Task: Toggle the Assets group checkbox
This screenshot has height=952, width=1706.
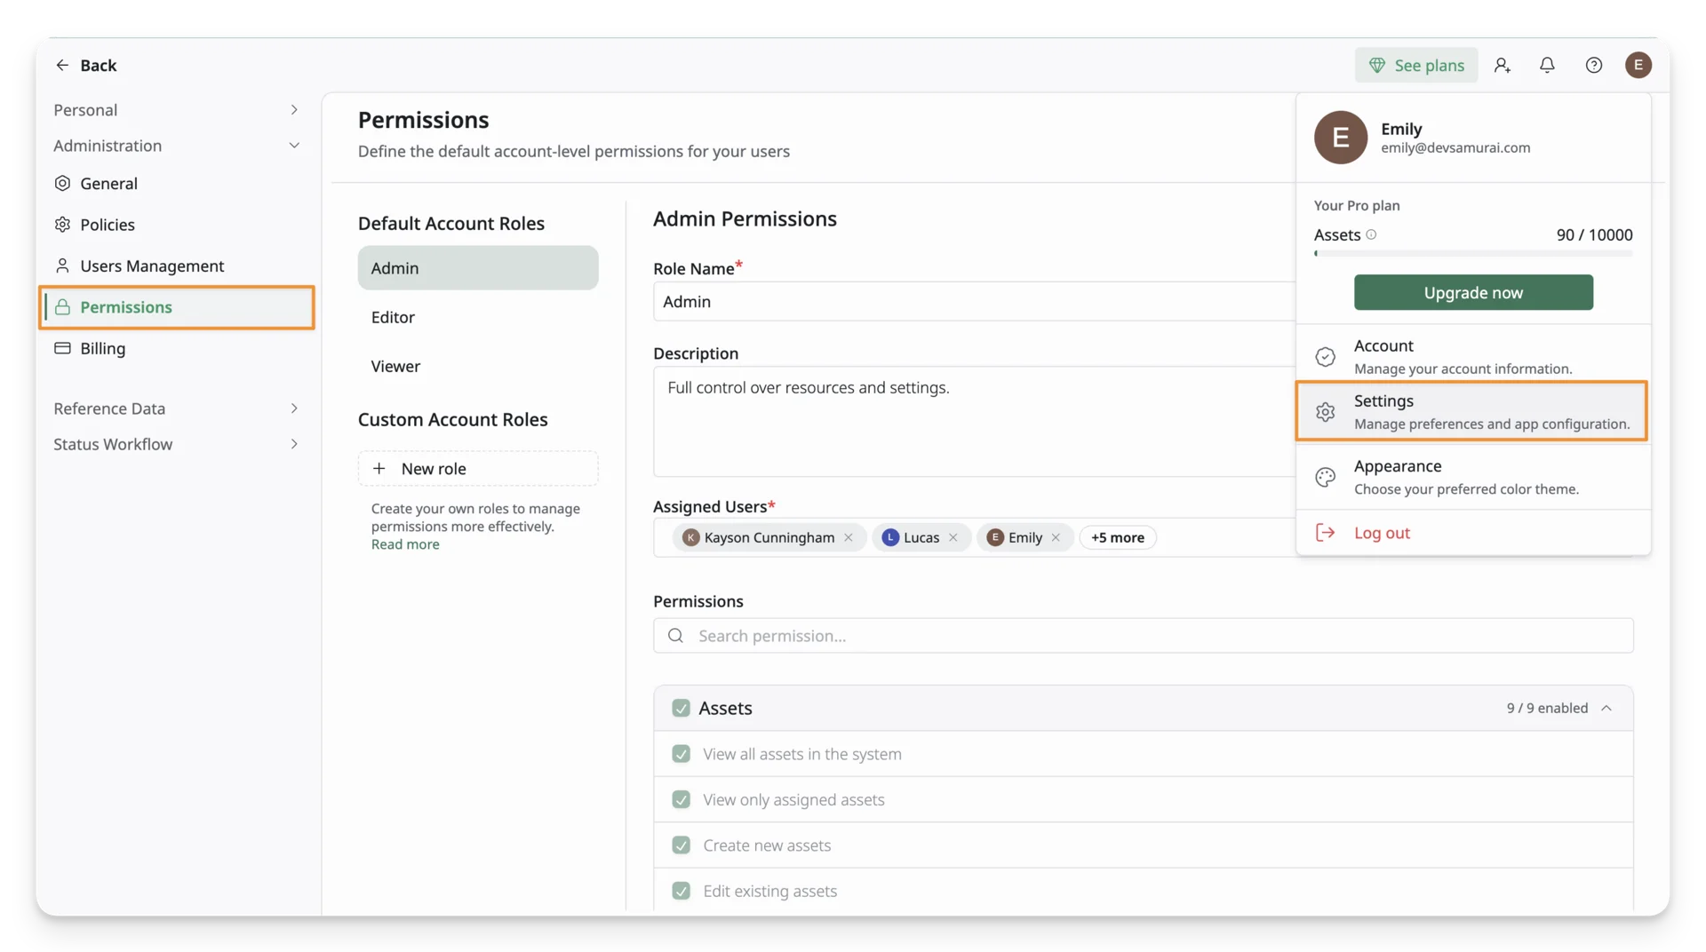Action: pyautogui.click(x=681, y=708)
